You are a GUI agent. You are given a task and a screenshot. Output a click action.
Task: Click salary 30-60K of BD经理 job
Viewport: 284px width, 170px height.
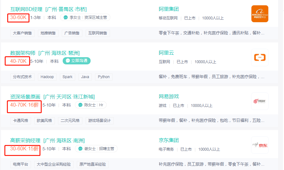coord(18,17)
